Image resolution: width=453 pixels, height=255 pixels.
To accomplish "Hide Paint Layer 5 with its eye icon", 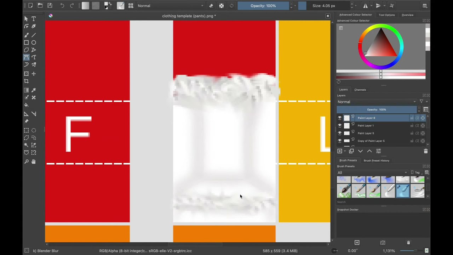I will coord(340,133).
